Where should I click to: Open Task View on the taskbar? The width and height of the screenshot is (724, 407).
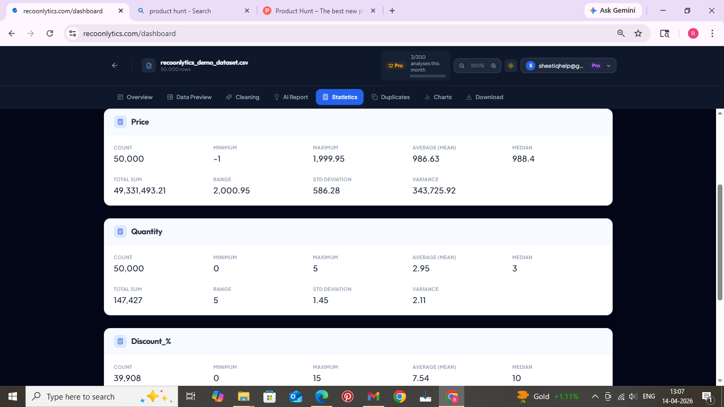(x=191, y=396)
